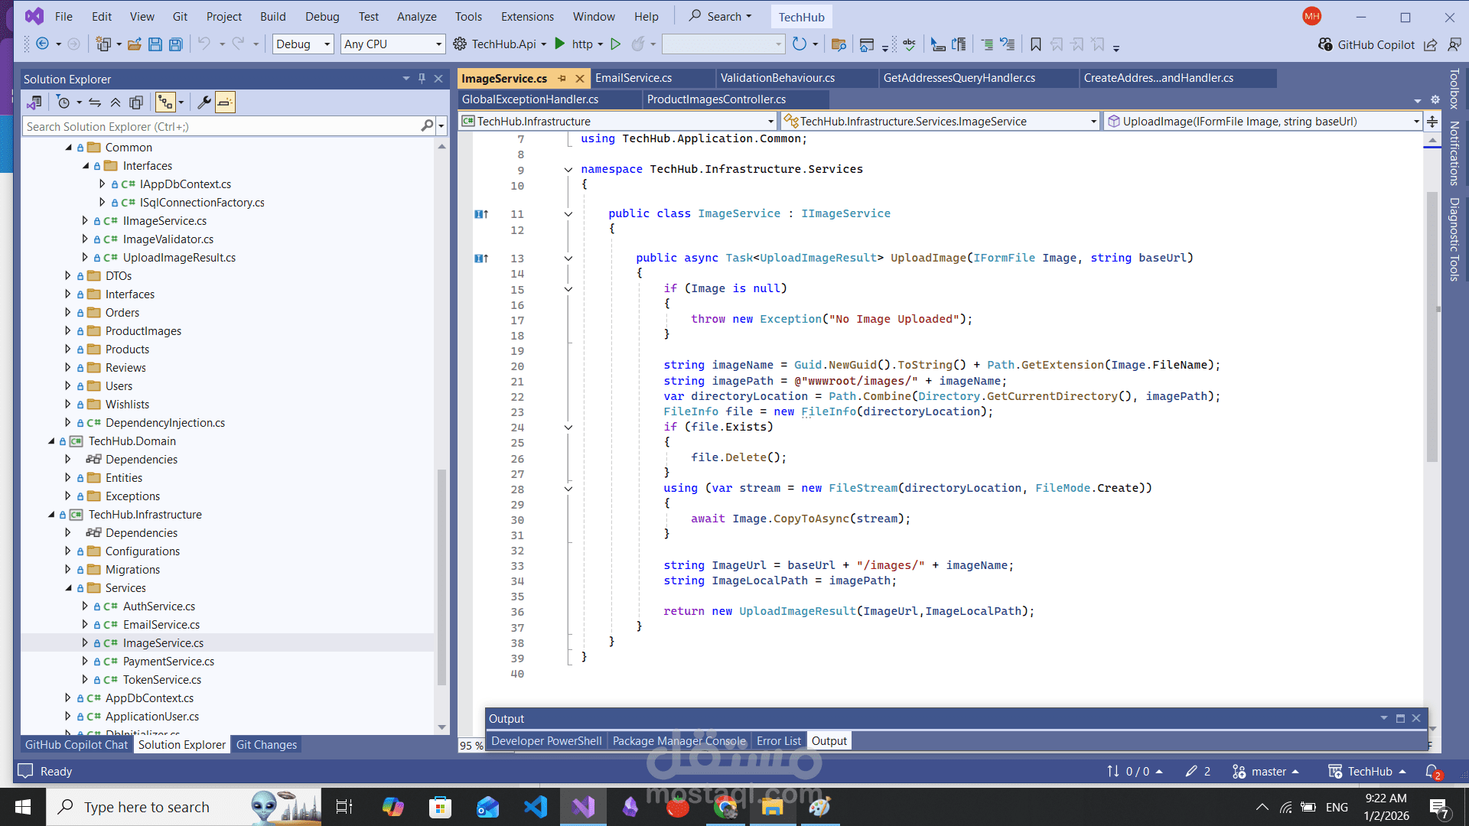Click the master branch button

[x=1267, y=772]
